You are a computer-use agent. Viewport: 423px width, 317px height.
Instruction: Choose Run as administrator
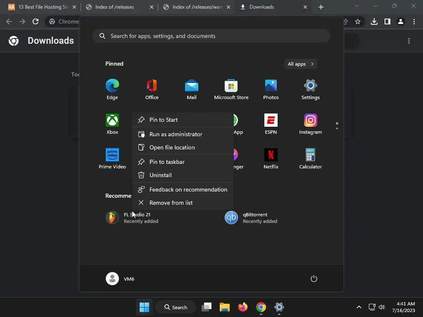[183, 134]
